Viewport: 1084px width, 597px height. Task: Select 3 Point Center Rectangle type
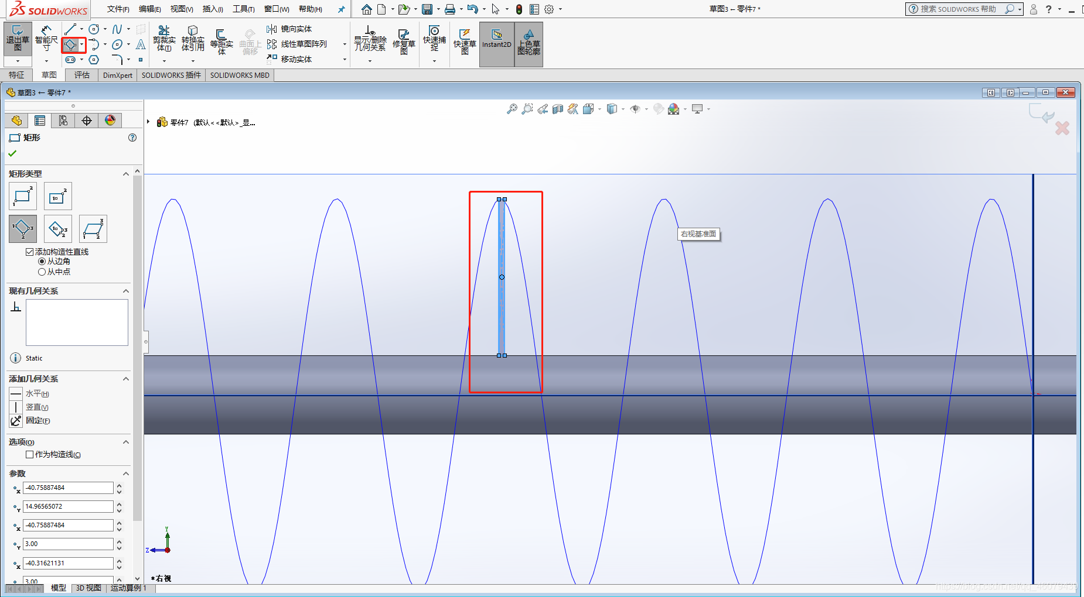tap(58, 229)
